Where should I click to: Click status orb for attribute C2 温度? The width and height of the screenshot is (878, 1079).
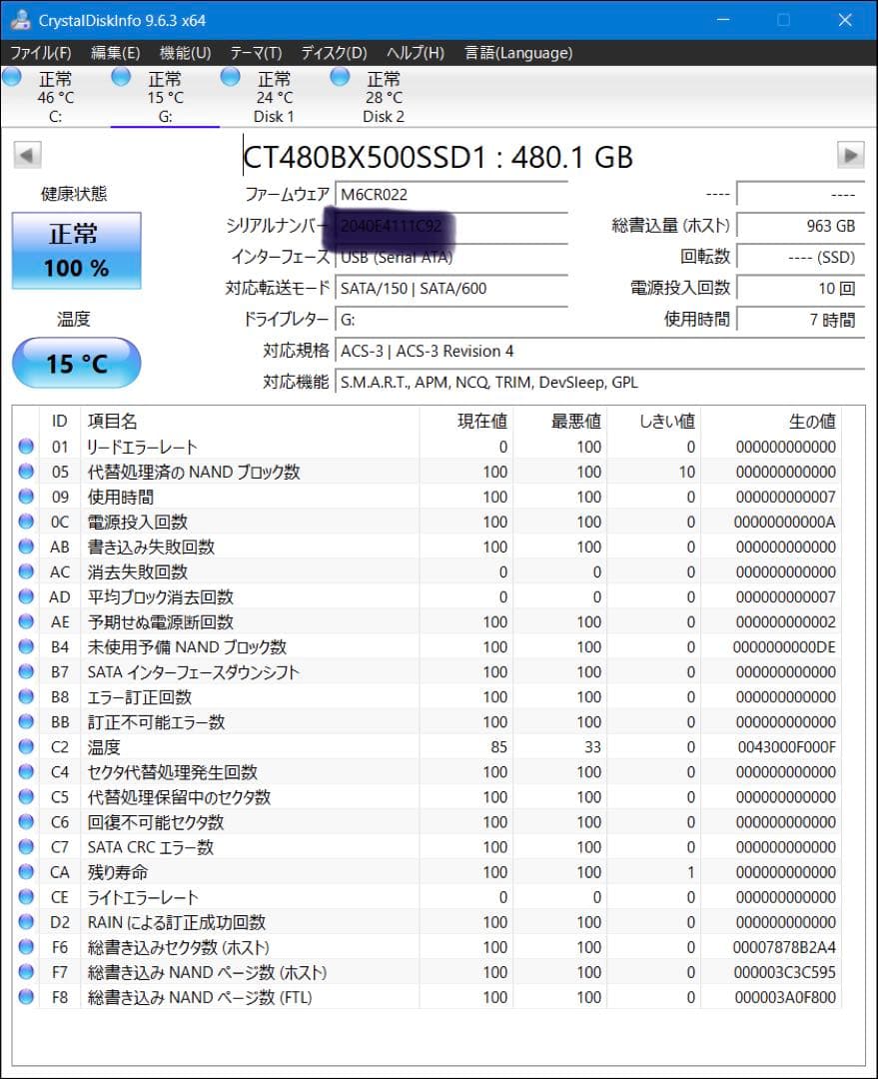[26, 746]
